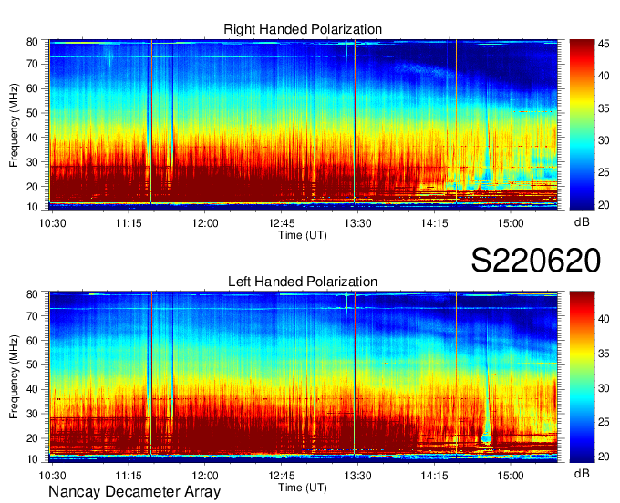Click the 14:15 tick on the right-handed plot
Viewport: 620px width, 503px height.
434,223
